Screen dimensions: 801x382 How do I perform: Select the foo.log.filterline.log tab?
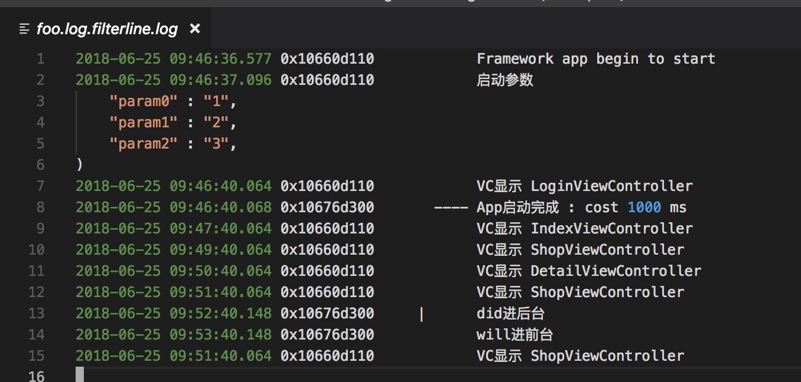pos(105,28)
